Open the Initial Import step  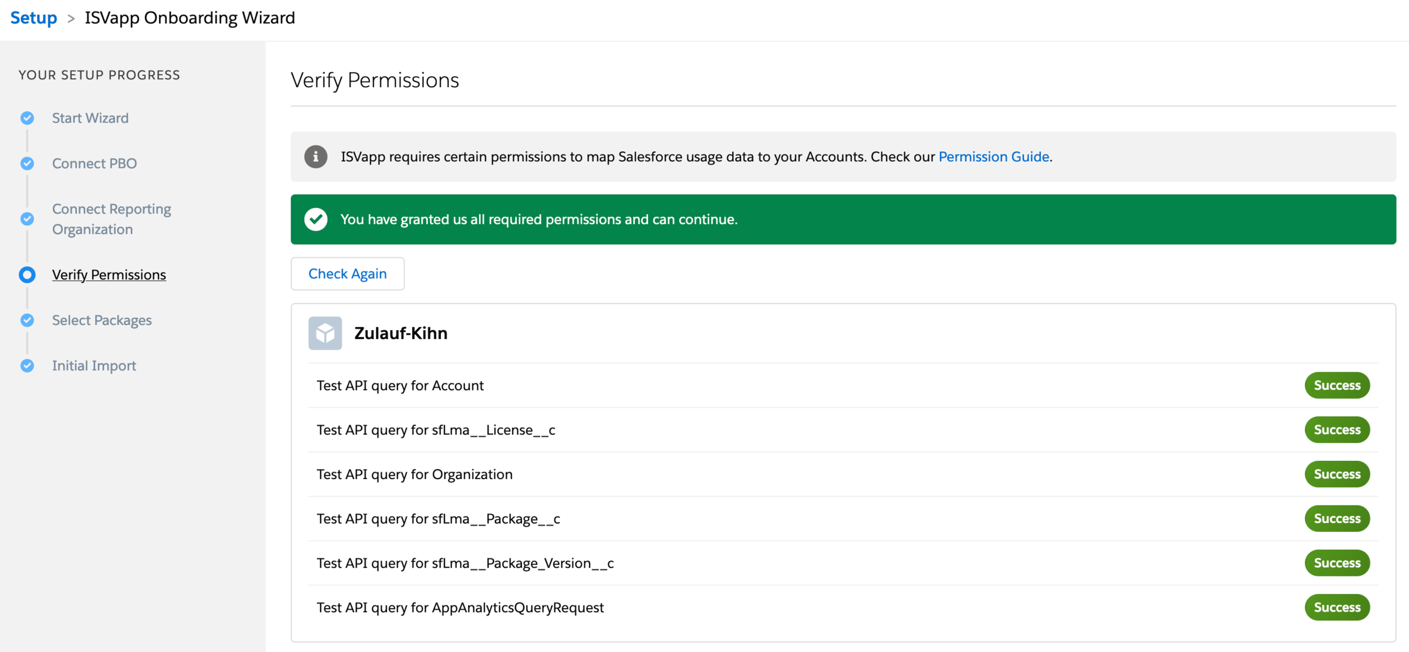[x=94, y=366]
